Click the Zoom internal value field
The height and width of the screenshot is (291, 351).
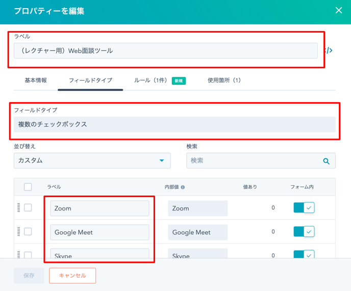[x=198, y=208]
